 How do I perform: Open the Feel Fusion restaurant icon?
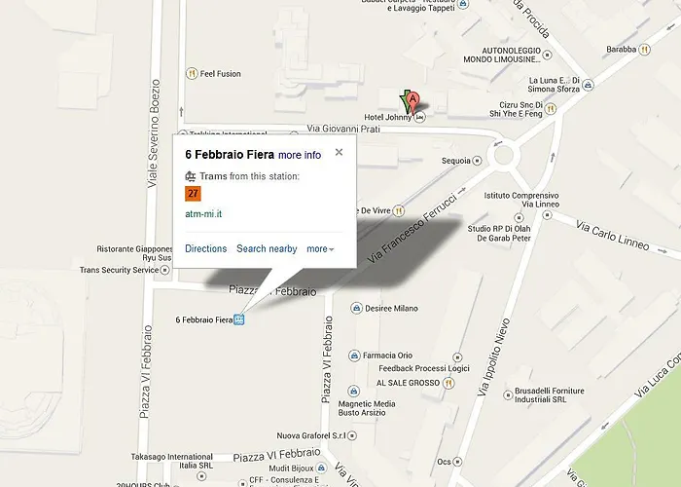click(192, 73)
